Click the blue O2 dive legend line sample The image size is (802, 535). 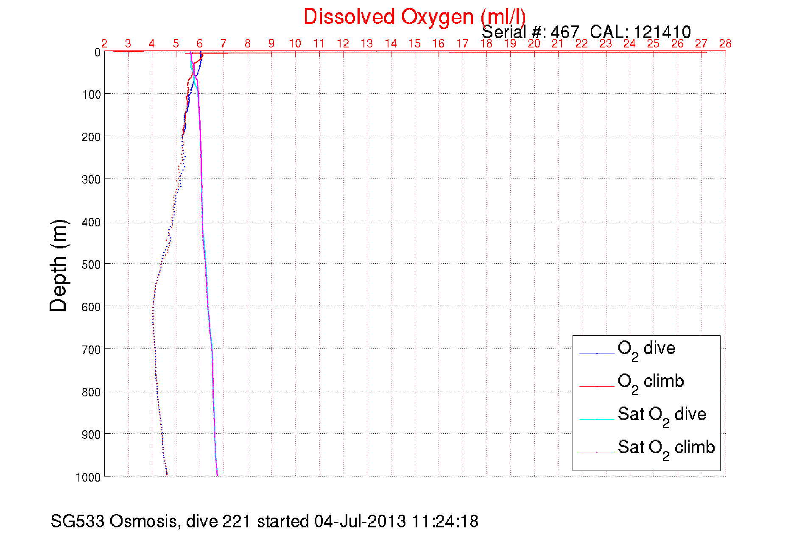(597, 353)
